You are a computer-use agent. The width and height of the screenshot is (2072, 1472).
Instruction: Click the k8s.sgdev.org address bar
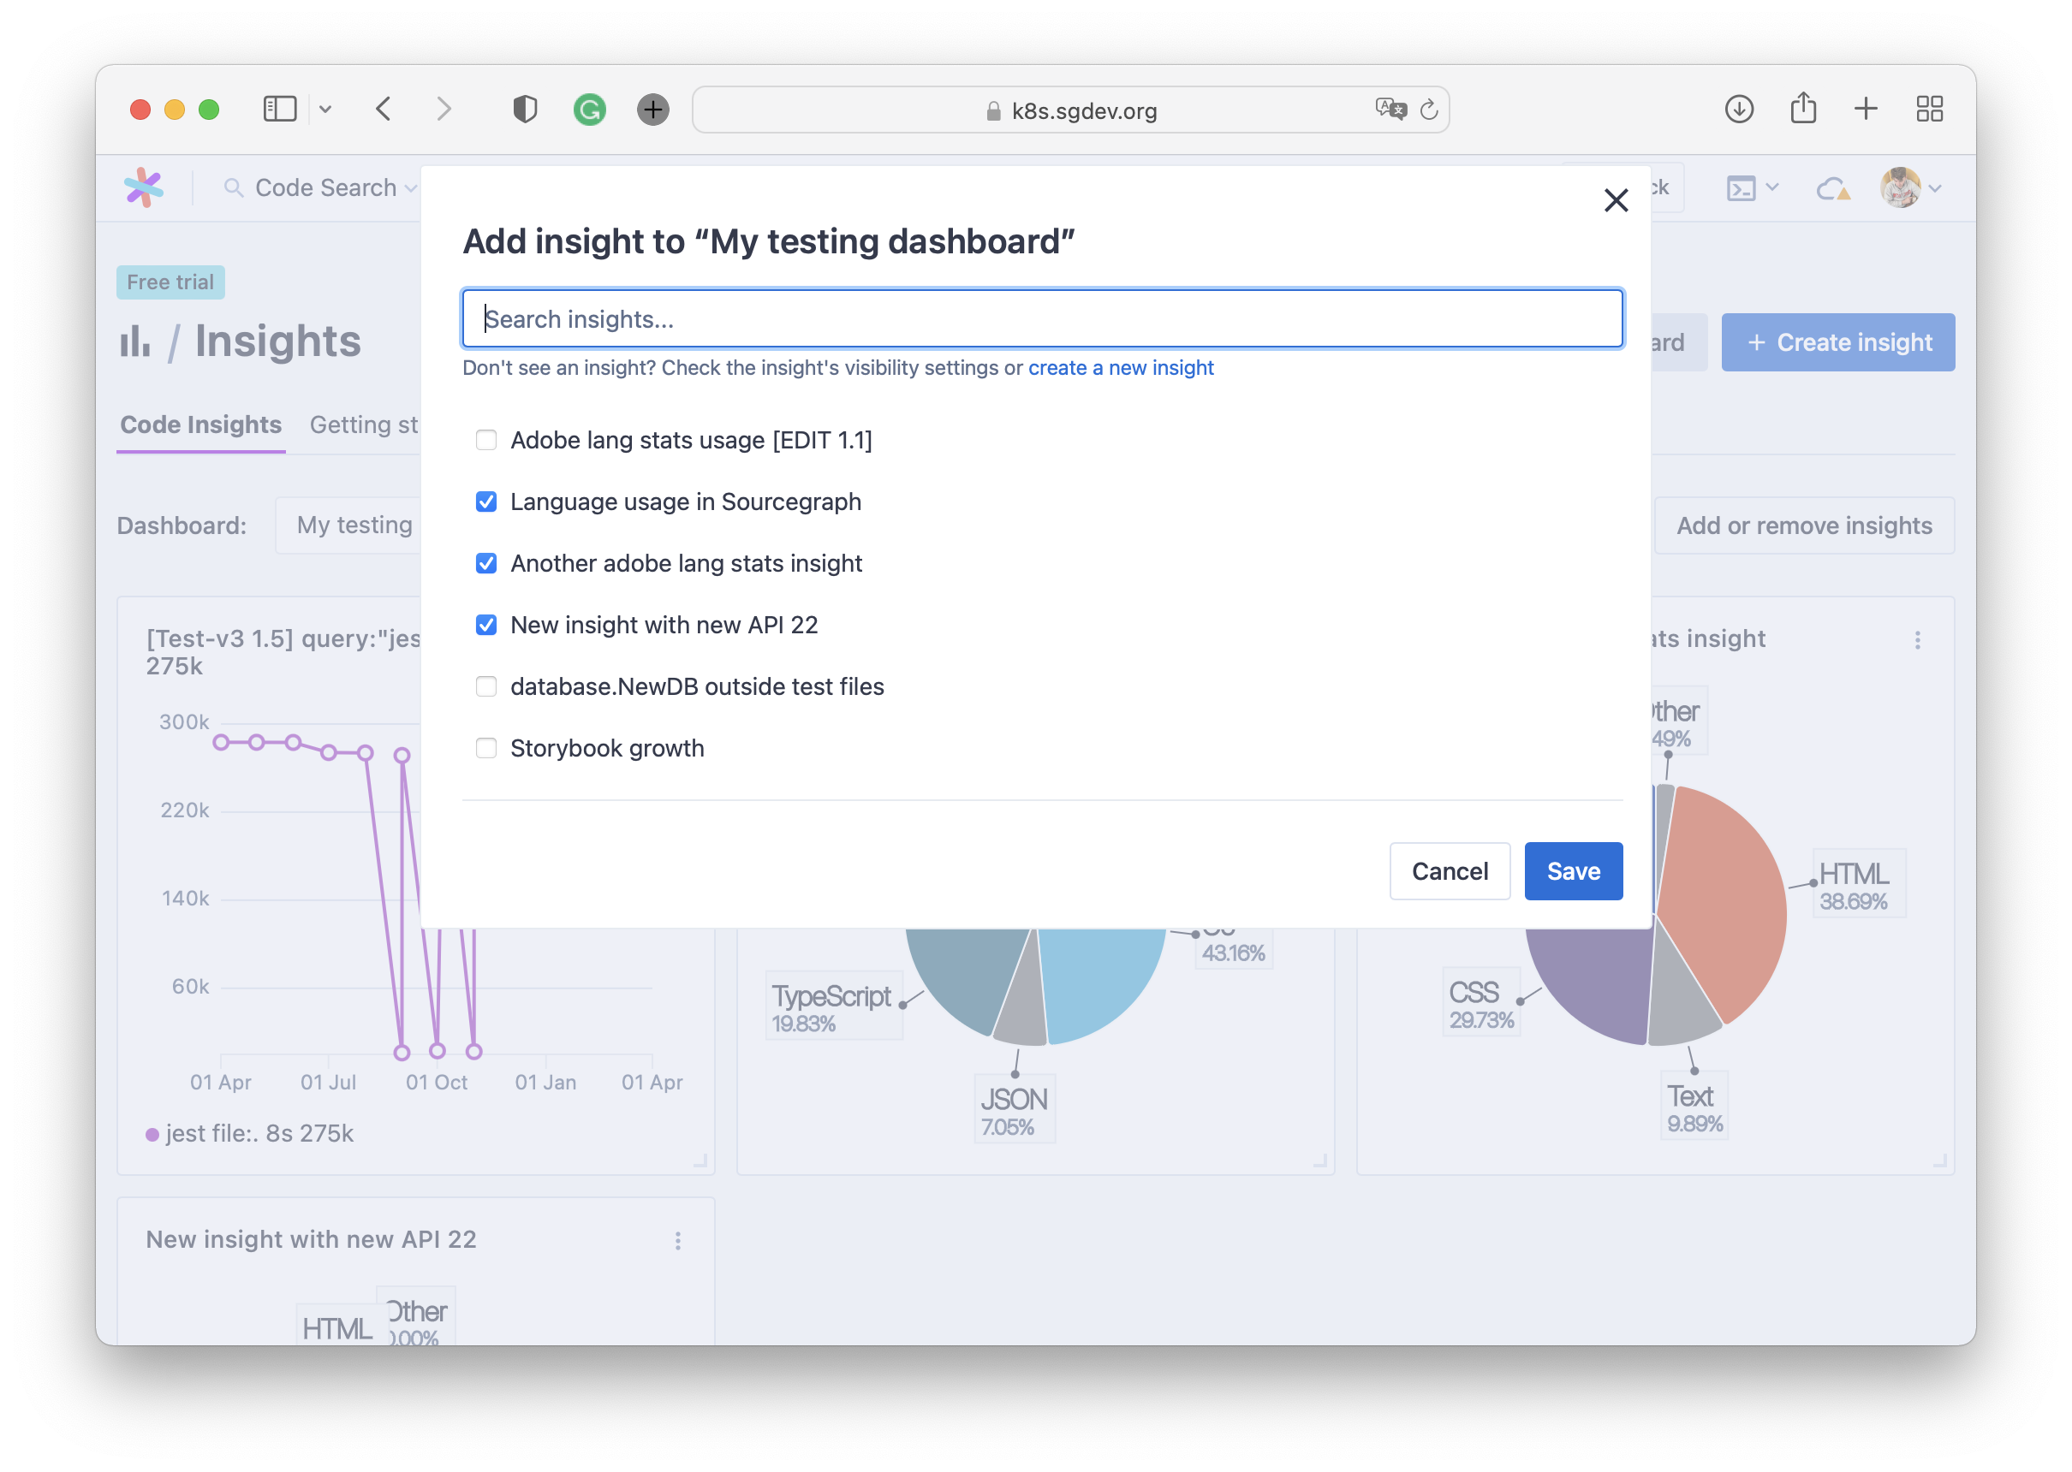pos(1070,110)
